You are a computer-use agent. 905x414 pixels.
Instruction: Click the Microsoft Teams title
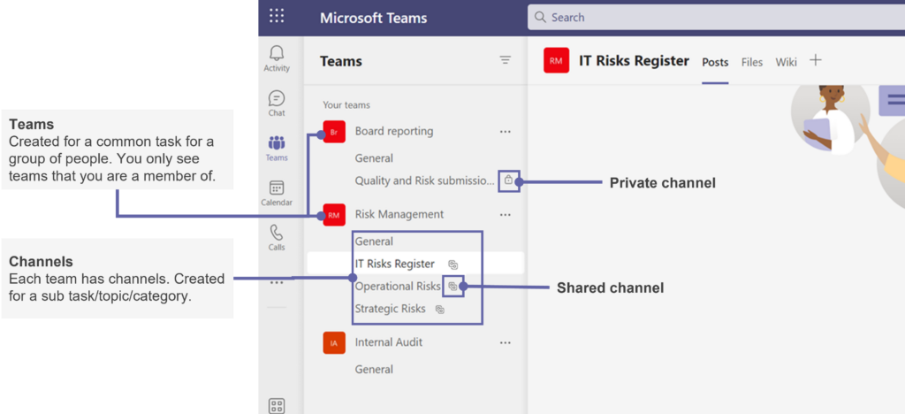pyautogui.click(x=374, y=18)
